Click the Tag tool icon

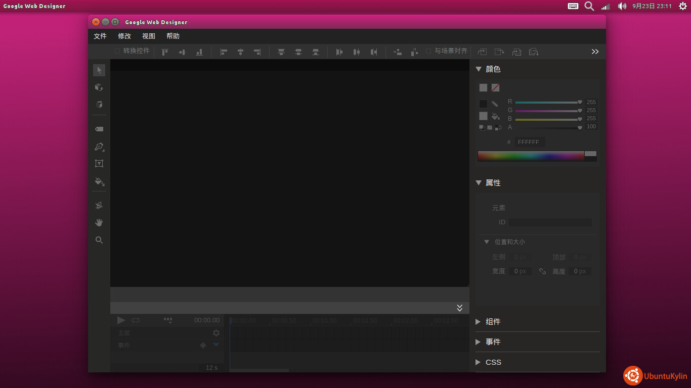99,129
